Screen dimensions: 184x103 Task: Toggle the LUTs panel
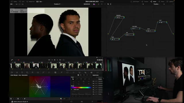[22, 1]
